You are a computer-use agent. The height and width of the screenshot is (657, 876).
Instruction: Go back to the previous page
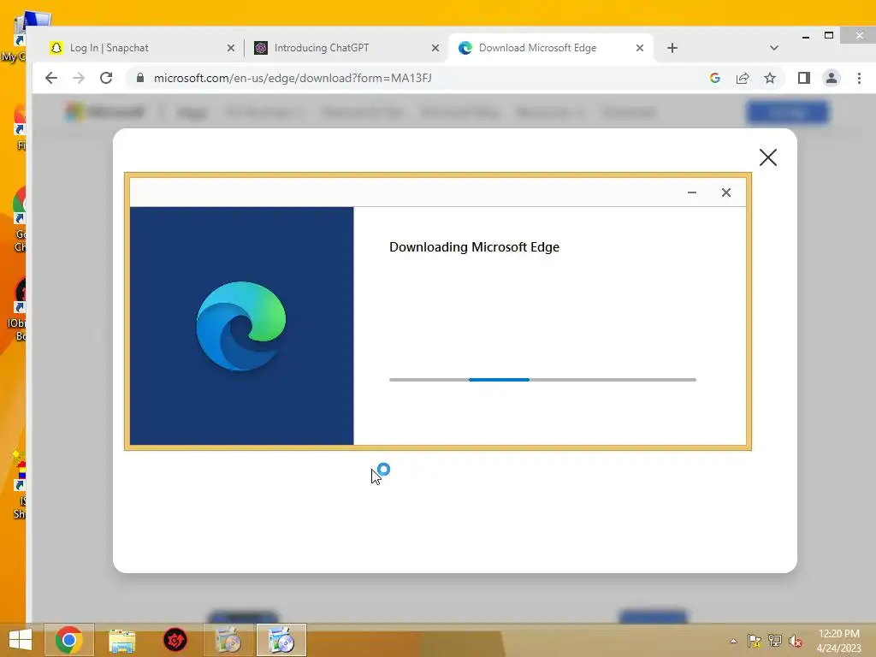(50, 78)
